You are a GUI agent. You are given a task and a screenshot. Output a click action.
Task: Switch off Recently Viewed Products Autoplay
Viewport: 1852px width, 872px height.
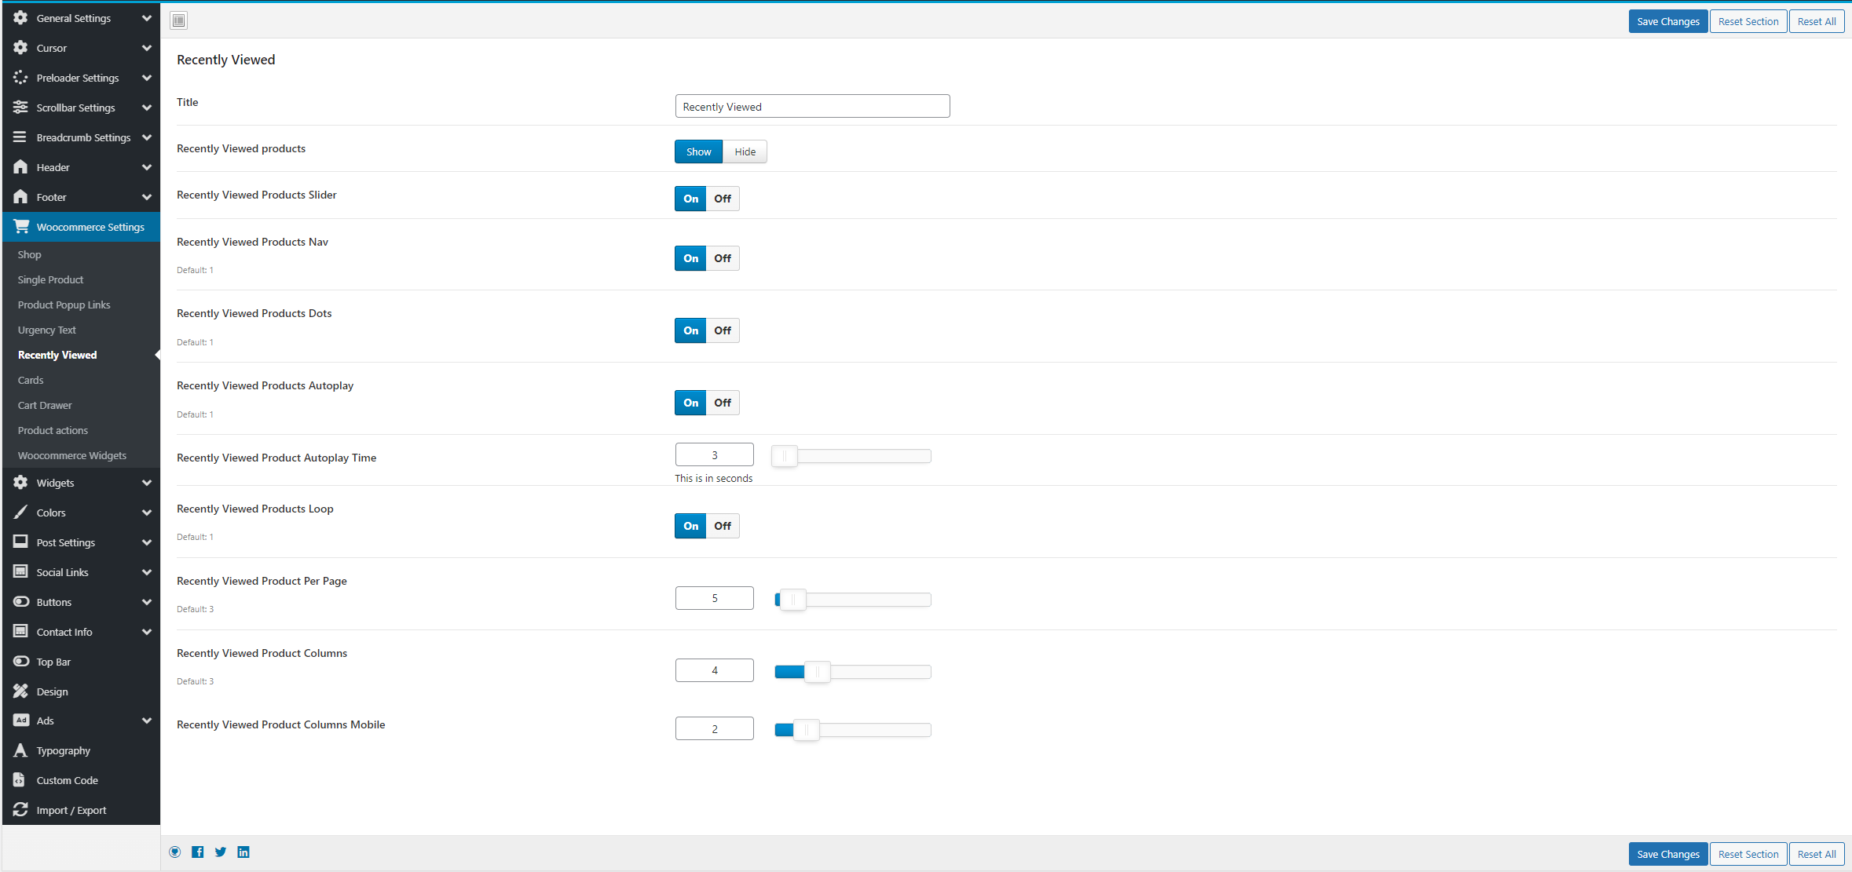723,403
